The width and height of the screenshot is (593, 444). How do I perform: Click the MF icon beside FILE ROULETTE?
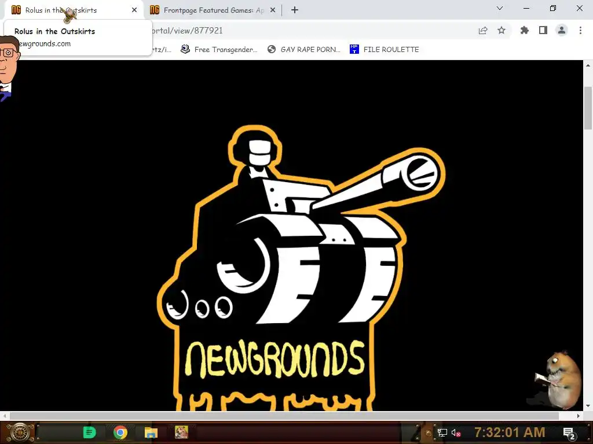354,50
